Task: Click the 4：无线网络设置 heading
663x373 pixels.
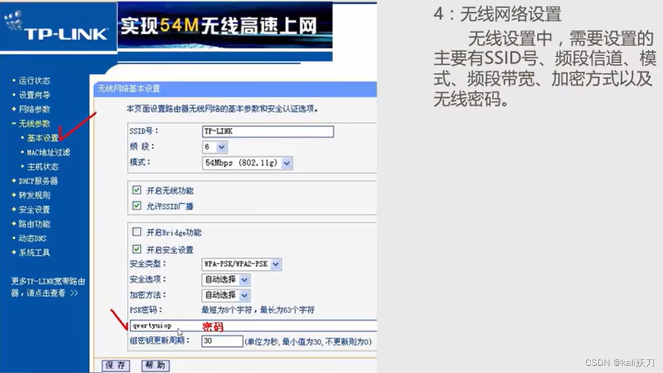Action: [x=497, y=14]
